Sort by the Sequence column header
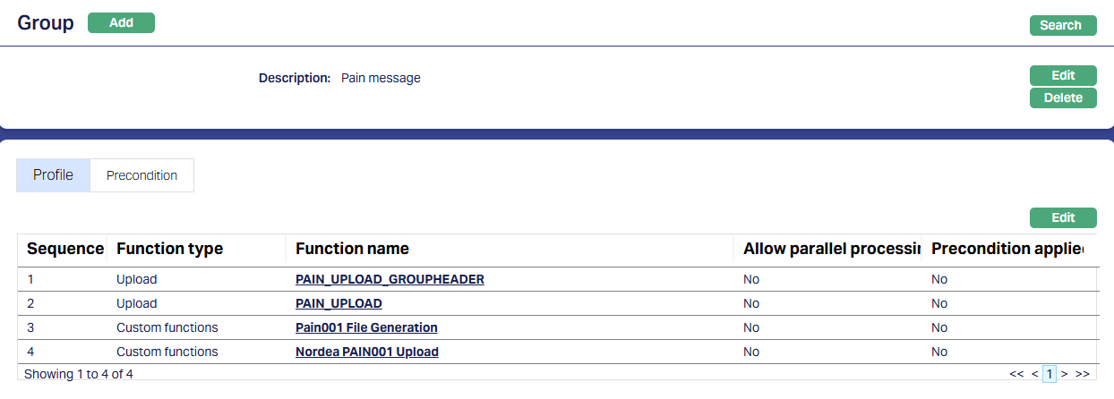1114x399 pixels. pos(65,249)
